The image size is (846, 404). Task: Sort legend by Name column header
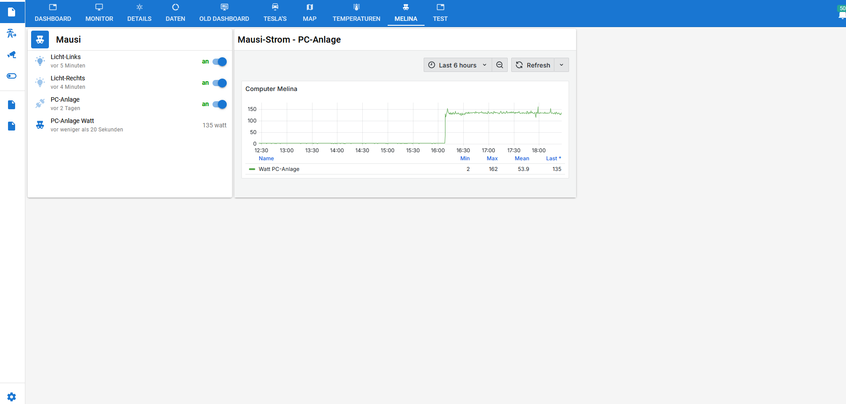[x=266, y=158]
